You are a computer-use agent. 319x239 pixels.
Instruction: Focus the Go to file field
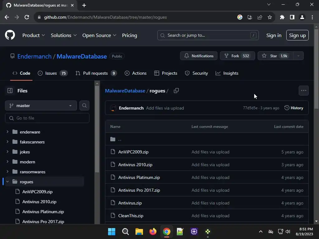click(x=47, y=118)
